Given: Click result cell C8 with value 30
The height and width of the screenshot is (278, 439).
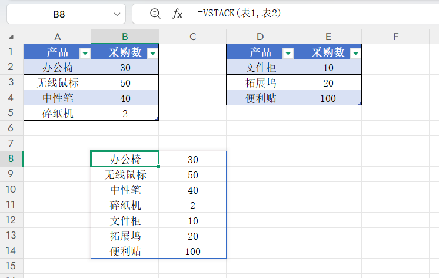Looking at the screenshot, I should click(192, 159).
